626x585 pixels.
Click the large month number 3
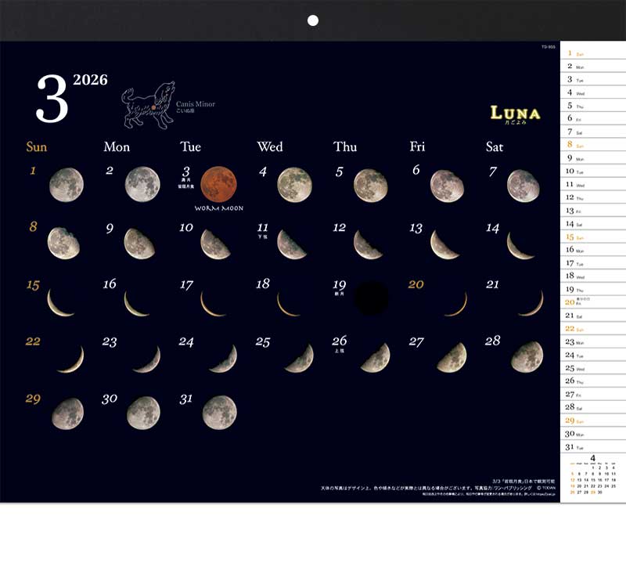52,99
